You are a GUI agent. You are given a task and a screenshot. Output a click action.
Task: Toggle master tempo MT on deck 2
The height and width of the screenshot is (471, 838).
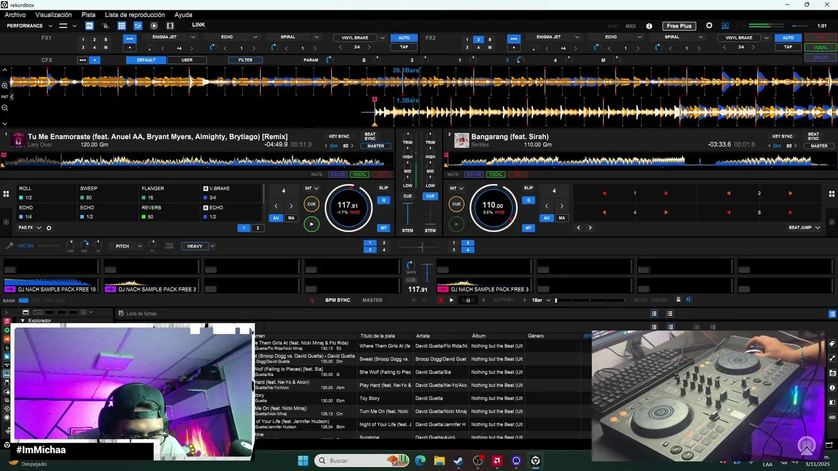[528, 228]
